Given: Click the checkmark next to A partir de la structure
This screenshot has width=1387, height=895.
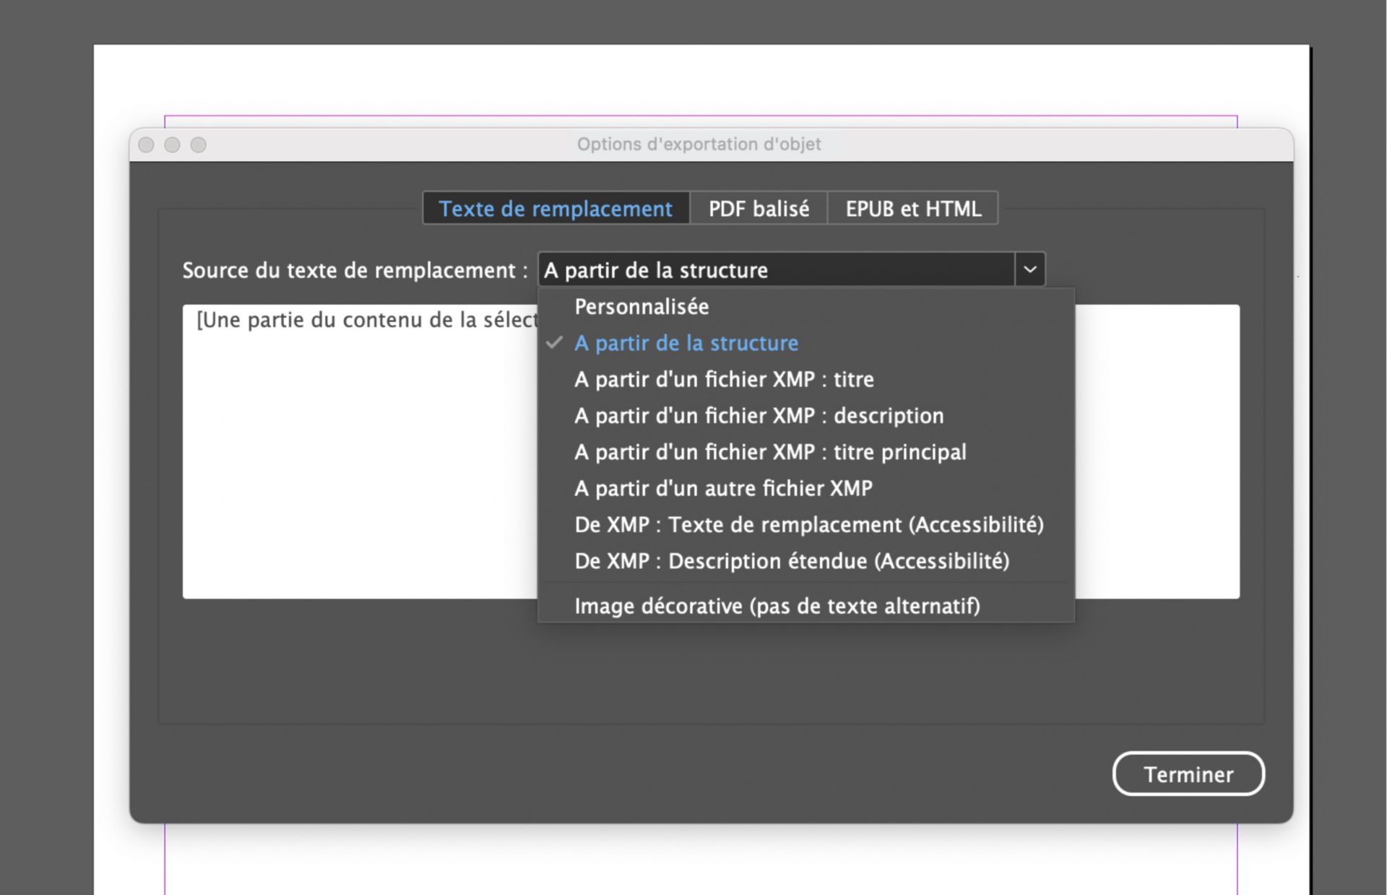Looking at the screenshot, I should click(x=555, y=343).
